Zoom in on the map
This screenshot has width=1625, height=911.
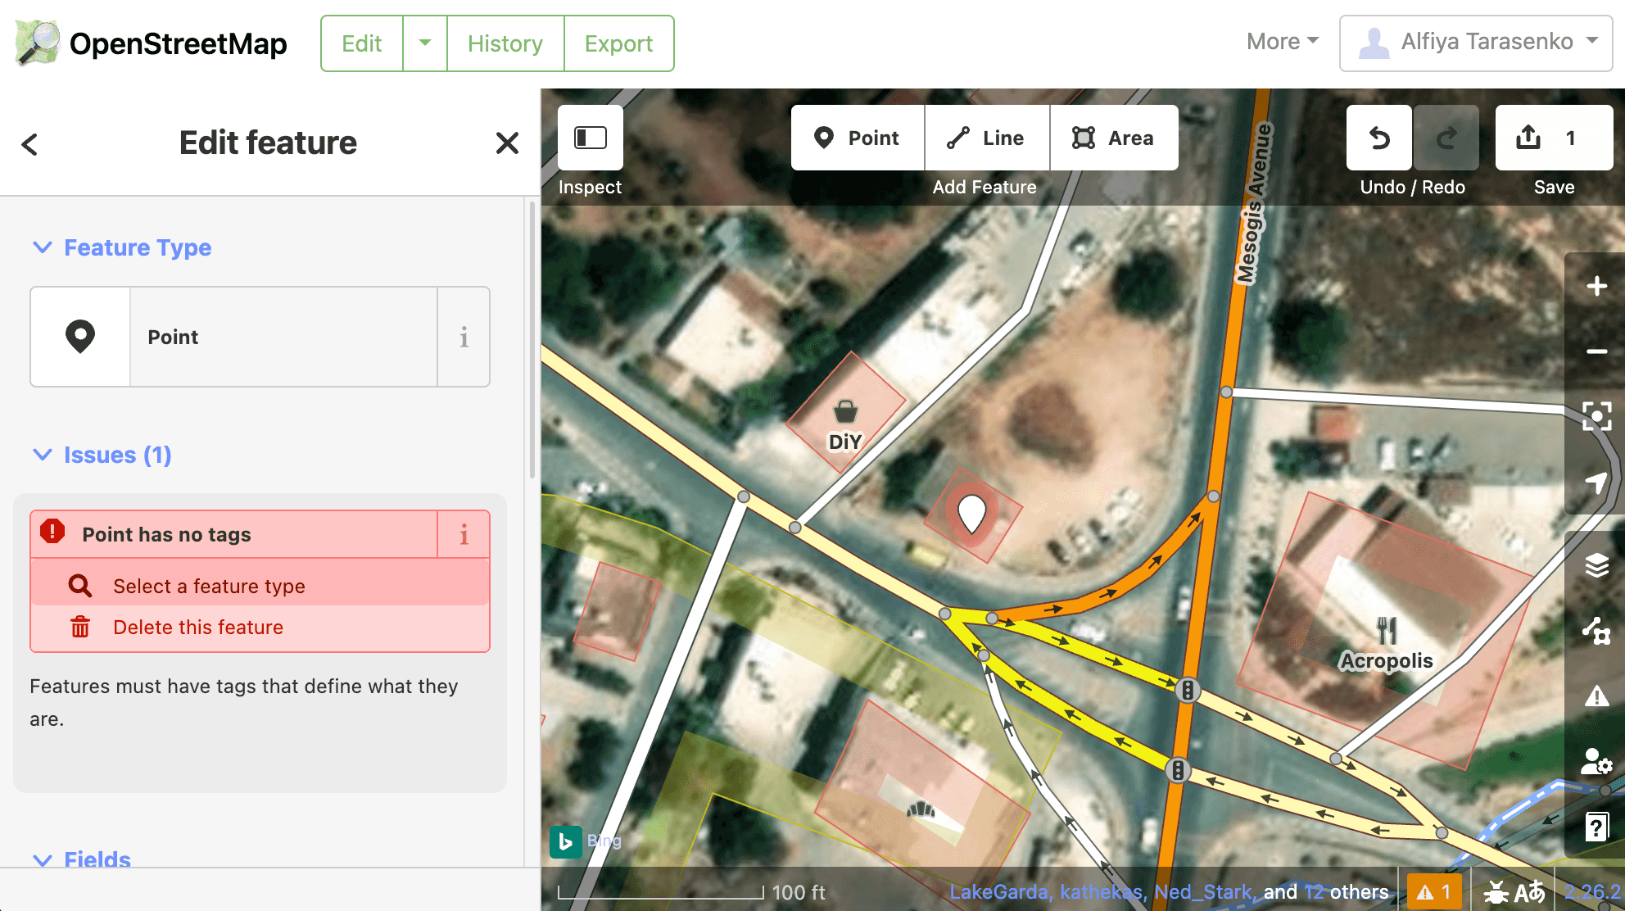point(1596,286)
